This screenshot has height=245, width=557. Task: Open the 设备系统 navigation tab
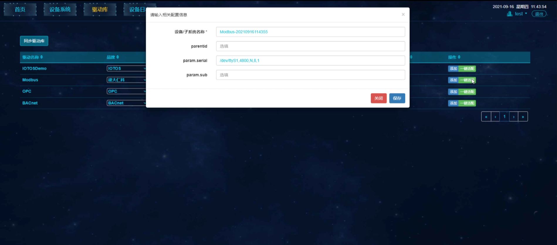tap(60, 9)
